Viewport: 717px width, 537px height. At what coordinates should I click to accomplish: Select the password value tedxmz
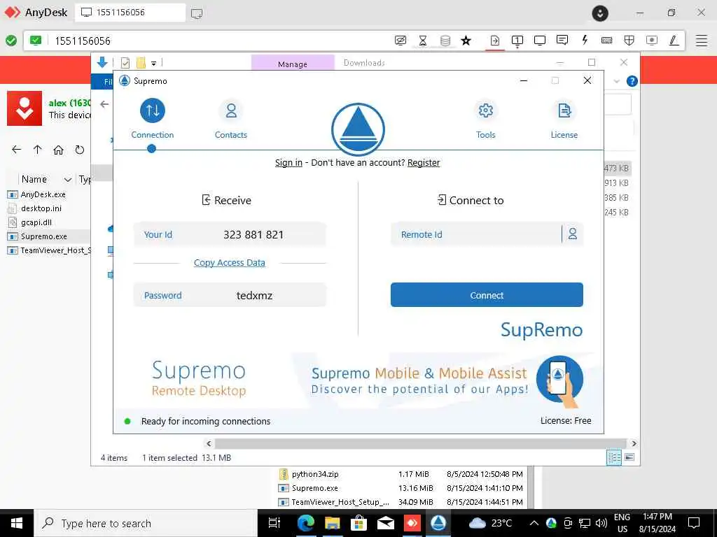(254, 296)
